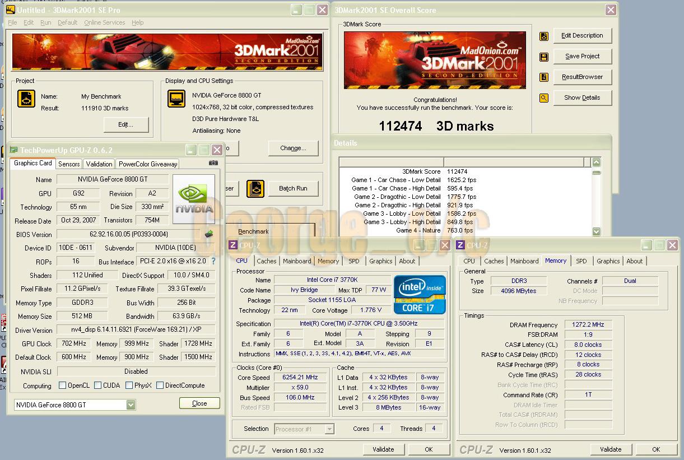This screenshot has height=460, width=684.
Task: Enable the DirectCompute checkbox
Action: tap(160, 385)
